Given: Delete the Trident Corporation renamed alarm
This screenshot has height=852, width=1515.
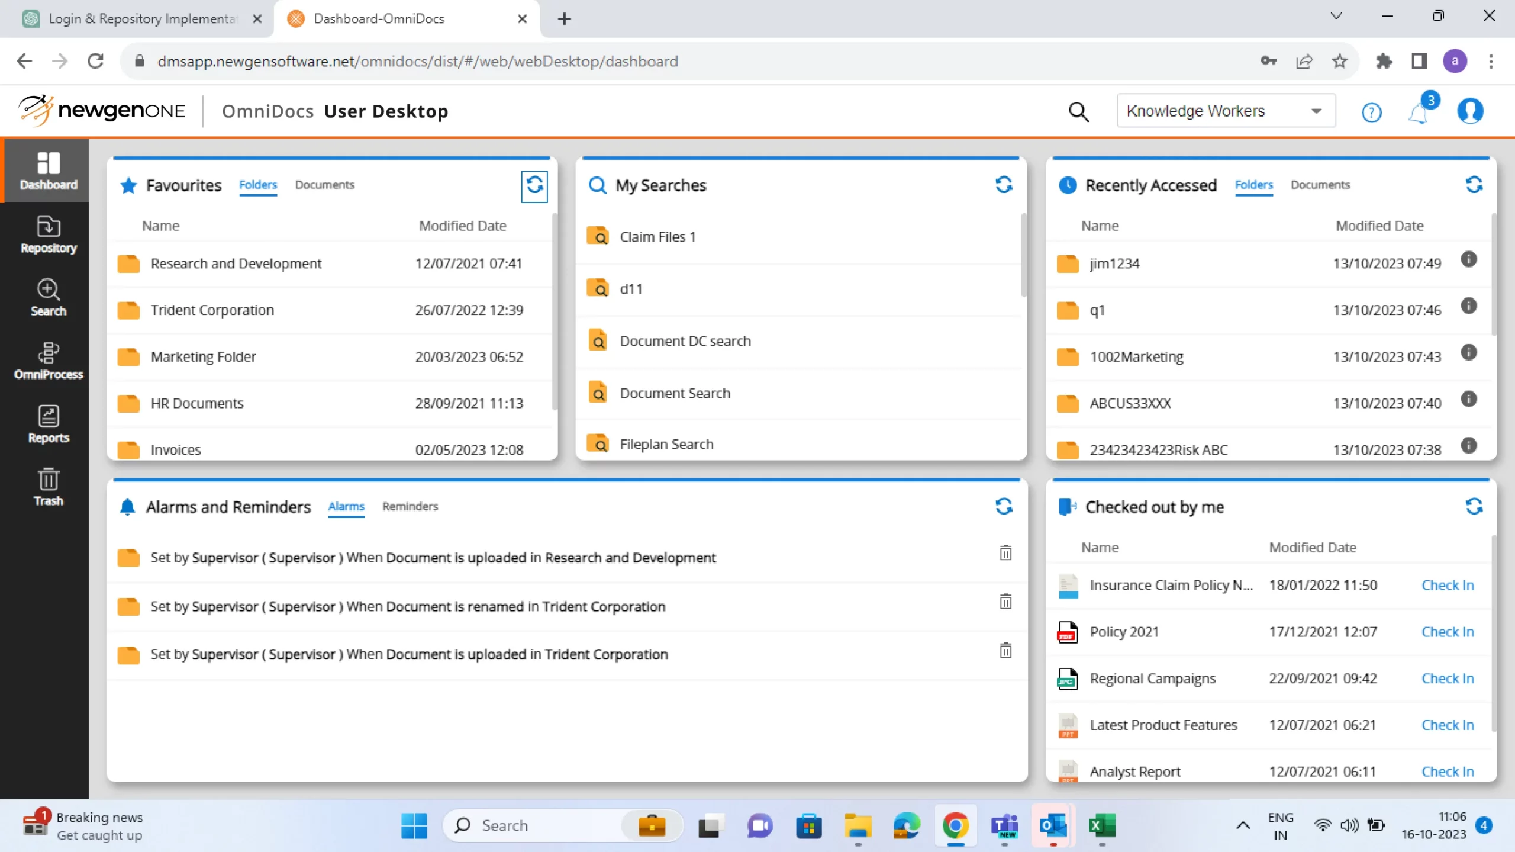Looking at the screenshot, I should point(1005,602).
